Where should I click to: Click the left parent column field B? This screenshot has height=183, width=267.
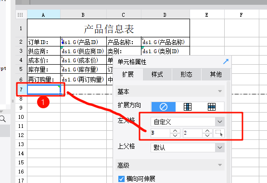(160, 133)
